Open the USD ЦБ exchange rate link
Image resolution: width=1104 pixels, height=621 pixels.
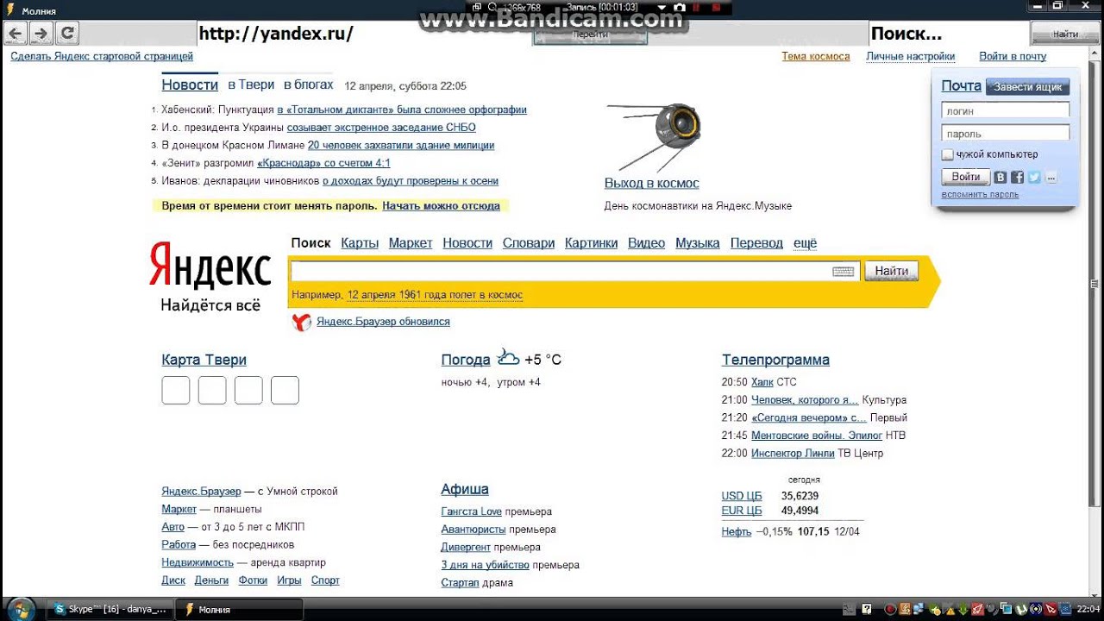point(742,496)
